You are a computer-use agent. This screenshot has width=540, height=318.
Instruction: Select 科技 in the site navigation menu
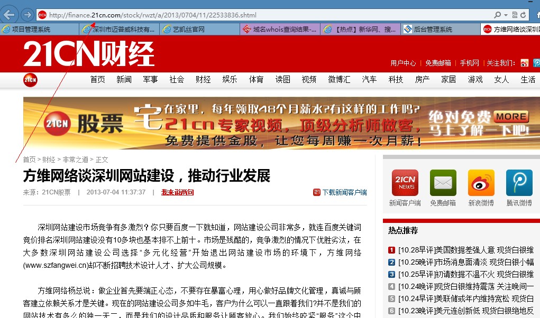pos(396,80)
